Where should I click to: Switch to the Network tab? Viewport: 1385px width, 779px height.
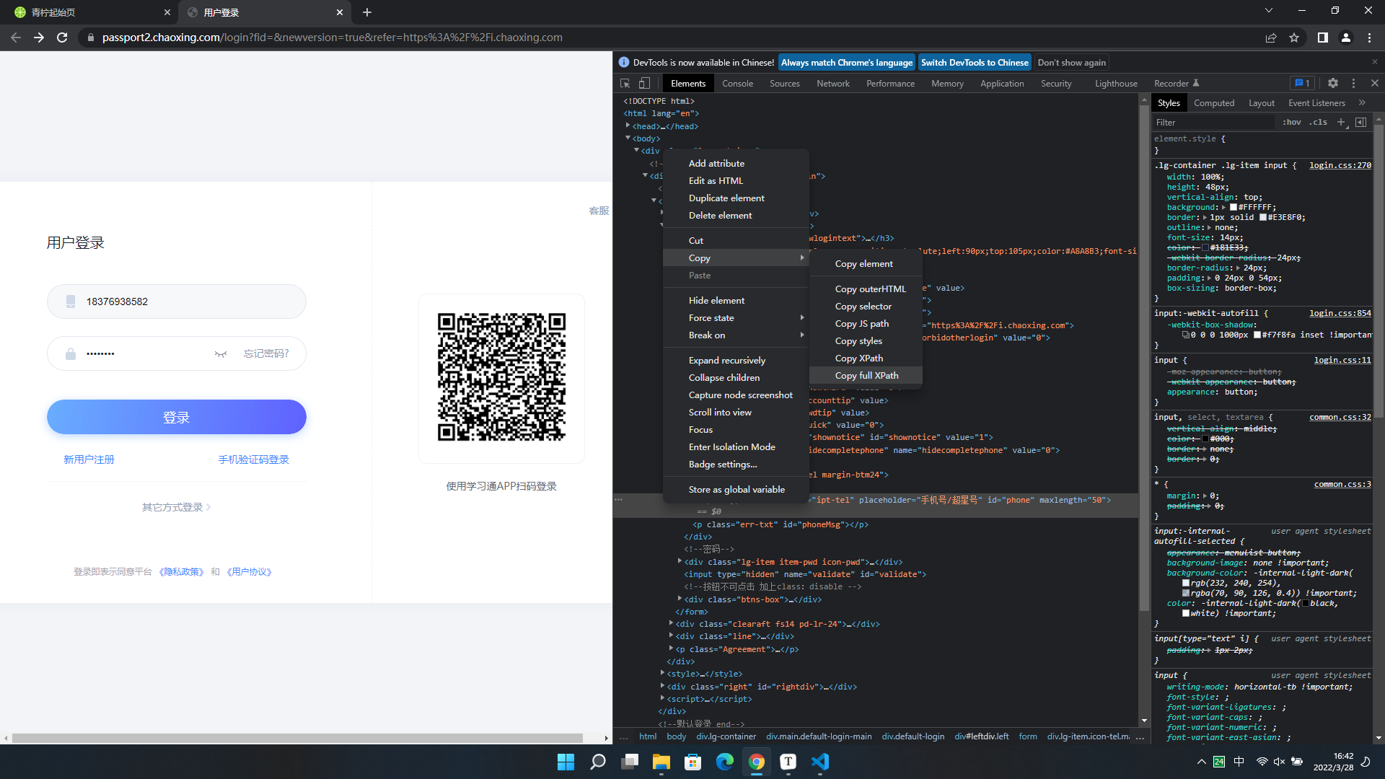(x=832, y=84)
